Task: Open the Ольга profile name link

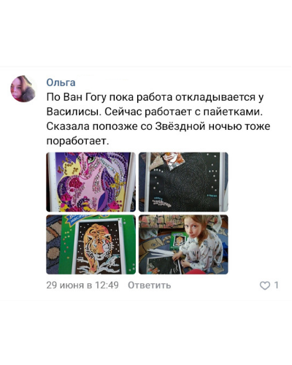Action: [x=61, y=82]
